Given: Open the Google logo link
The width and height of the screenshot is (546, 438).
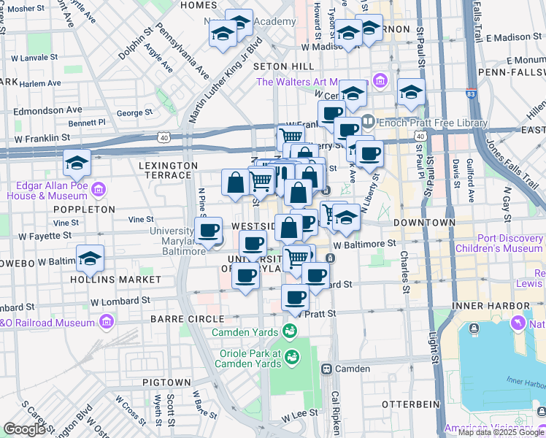Looking at the screenshot, I should click(24, 430).
